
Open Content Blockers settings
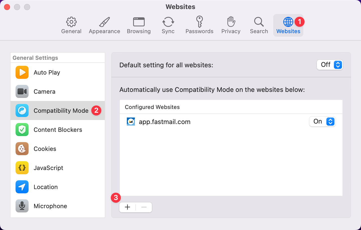[x=22, y=130]
